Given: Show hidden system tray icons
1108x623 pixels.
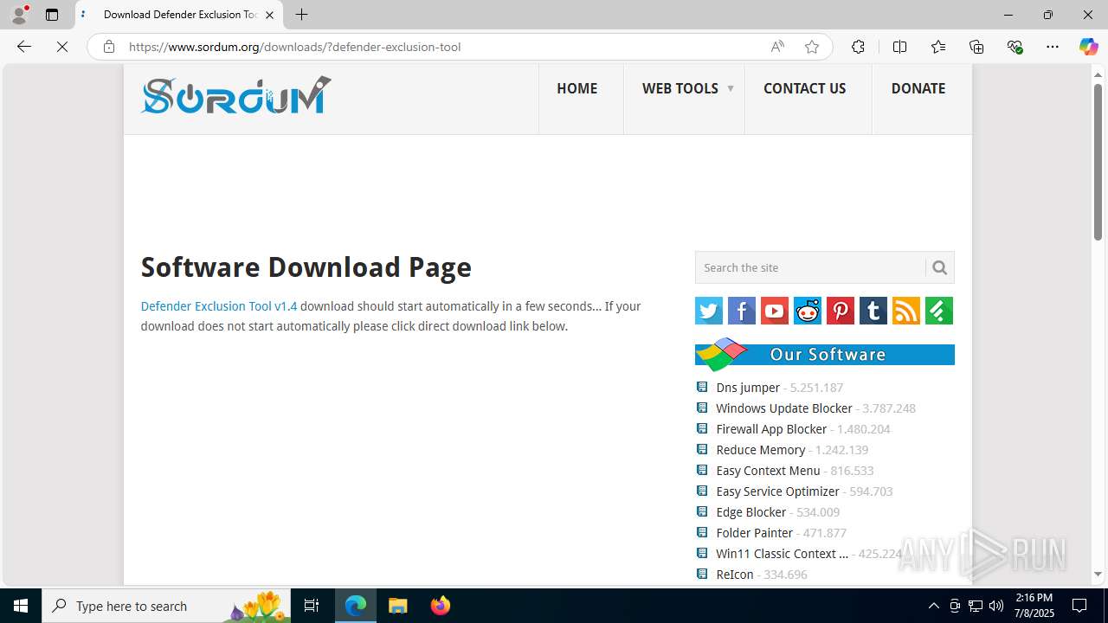Looking at the screenshot, I should coord(933,606).
